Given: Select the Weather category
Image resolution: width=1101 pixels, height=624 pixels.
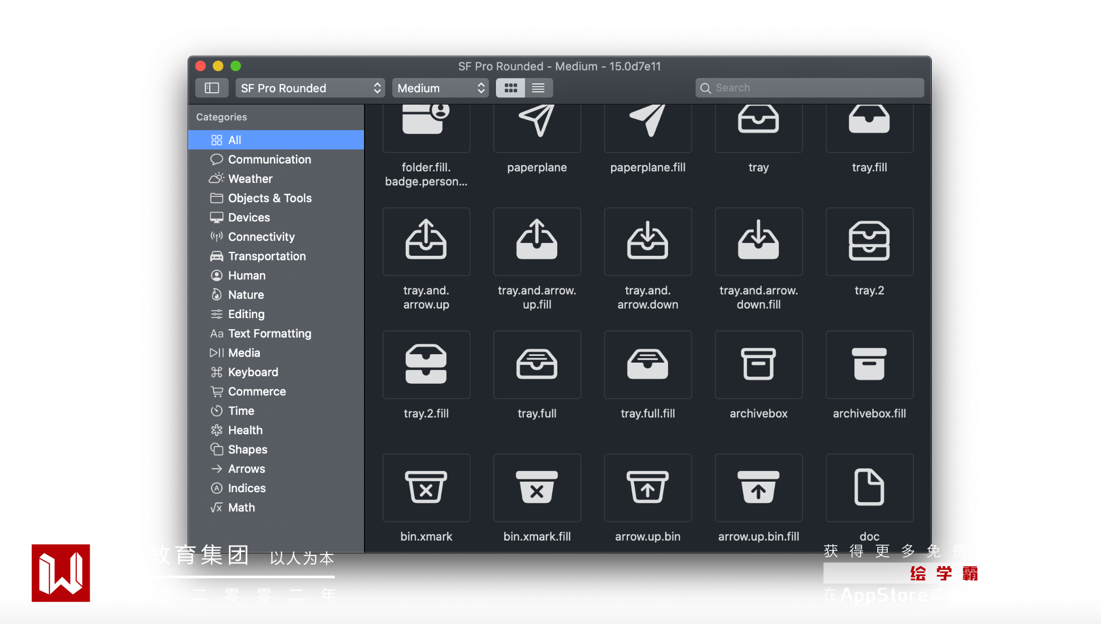Looking at the screenshot, I should pyautogui.click(x=250, y=179).
